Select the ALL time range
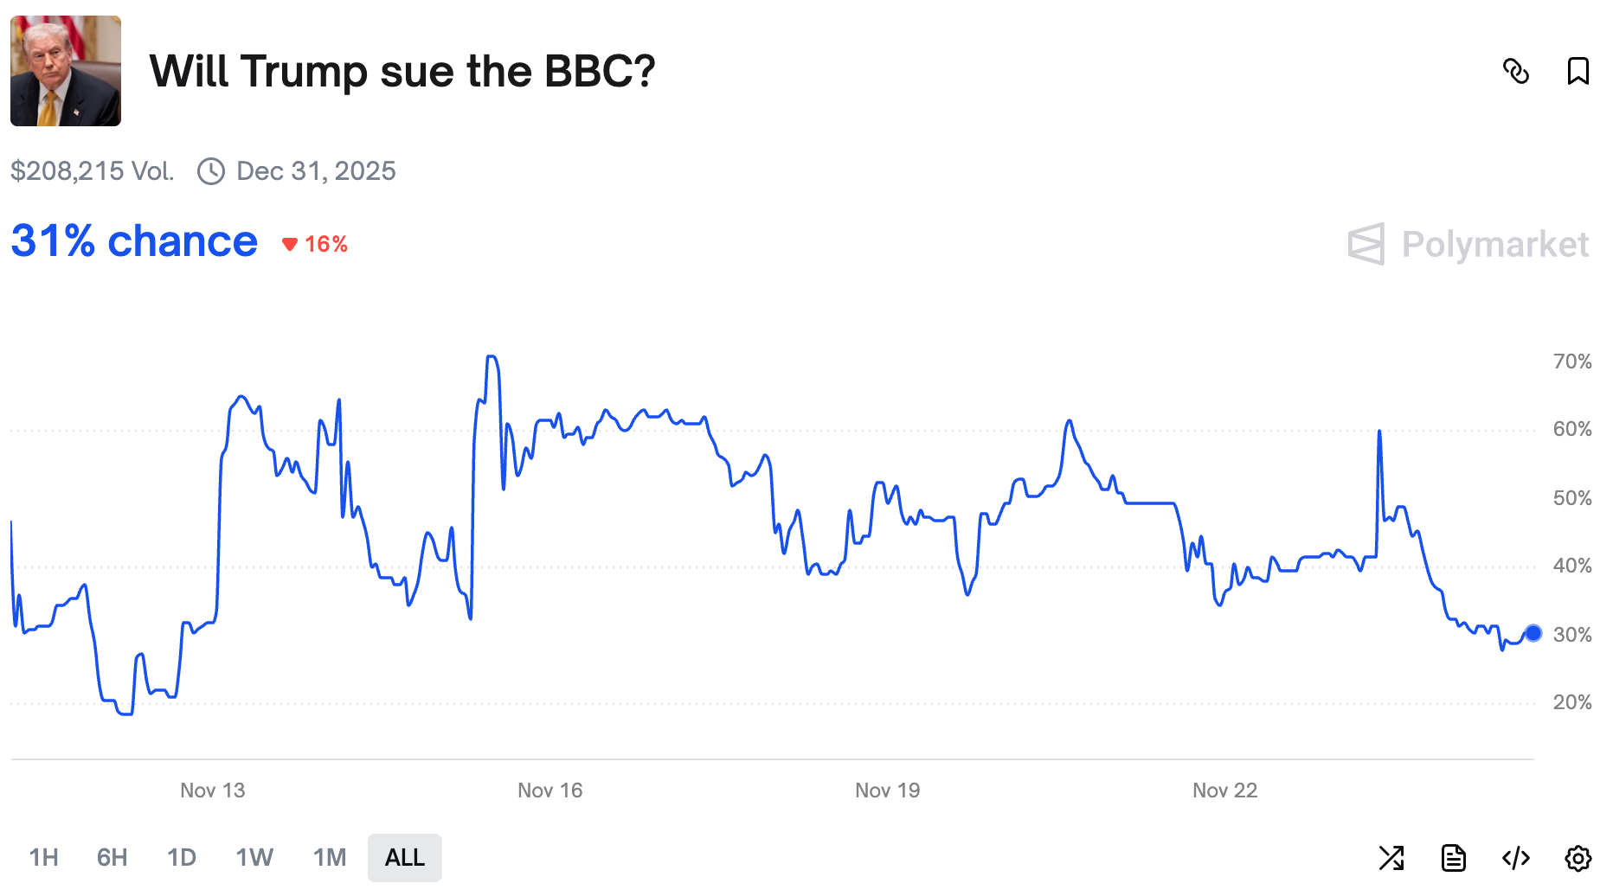The image size is (1613, 896). (404, 858)
